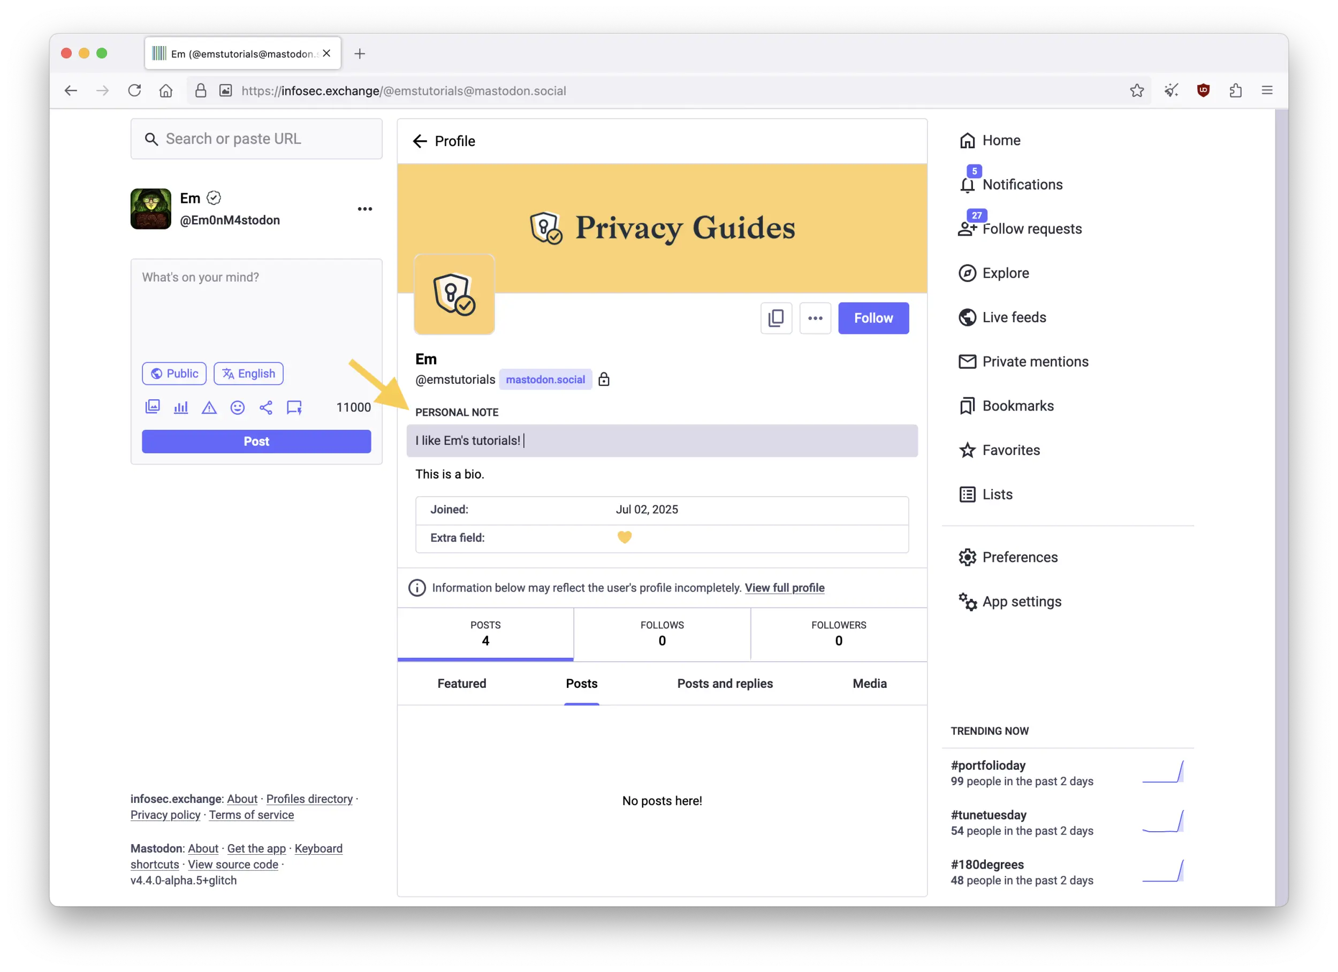
Task: Open Live feeds
Action: point(1014,317)
